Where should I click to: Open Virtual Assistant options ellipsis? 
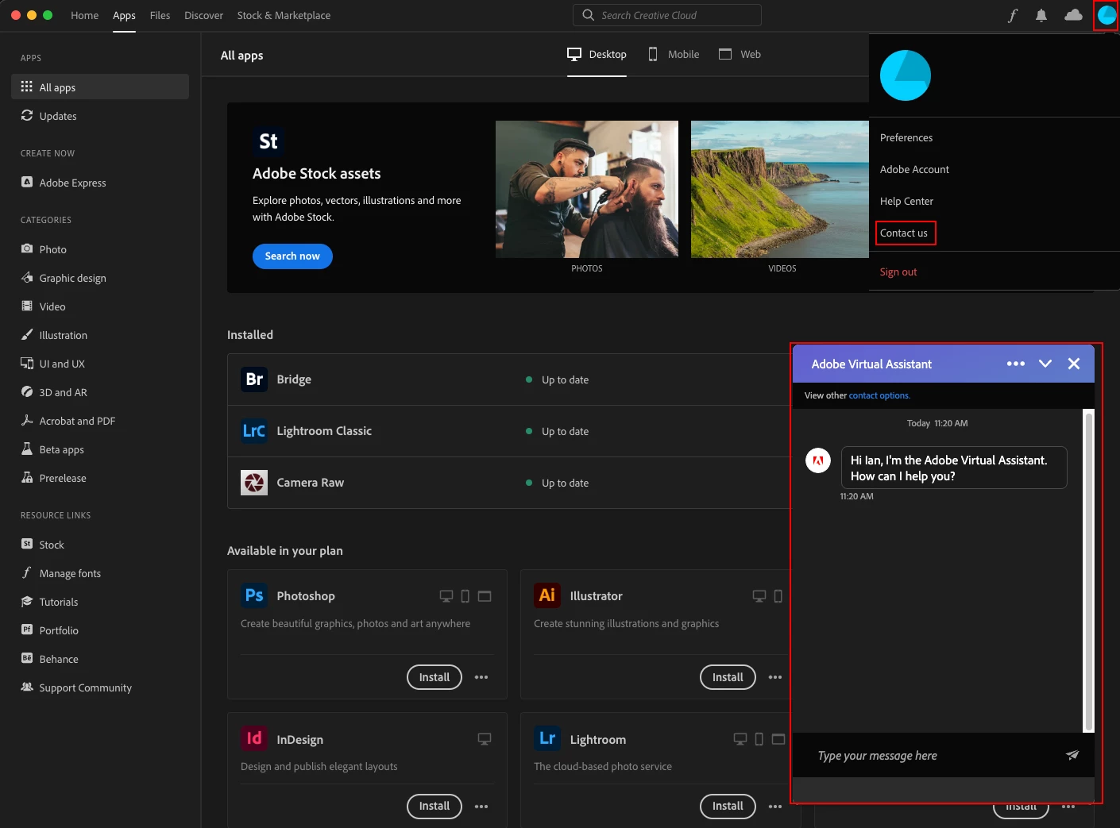pos(1016,364)
